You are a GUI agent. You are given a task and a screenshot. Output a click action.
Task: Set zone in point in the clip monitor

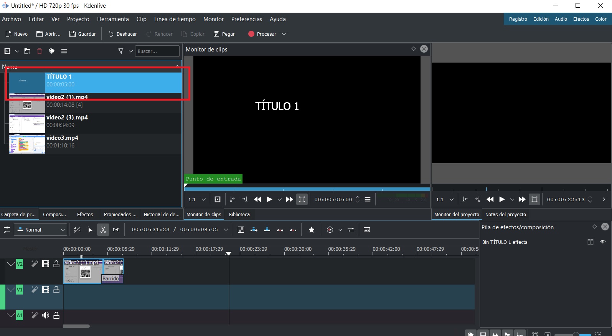point(232,199)
